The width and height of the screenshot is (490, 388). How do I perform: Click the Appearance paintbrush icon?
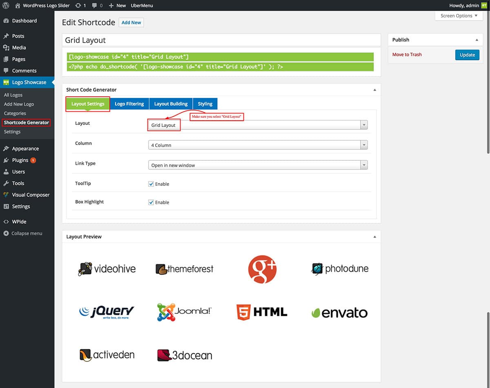(x=6, y=149)
